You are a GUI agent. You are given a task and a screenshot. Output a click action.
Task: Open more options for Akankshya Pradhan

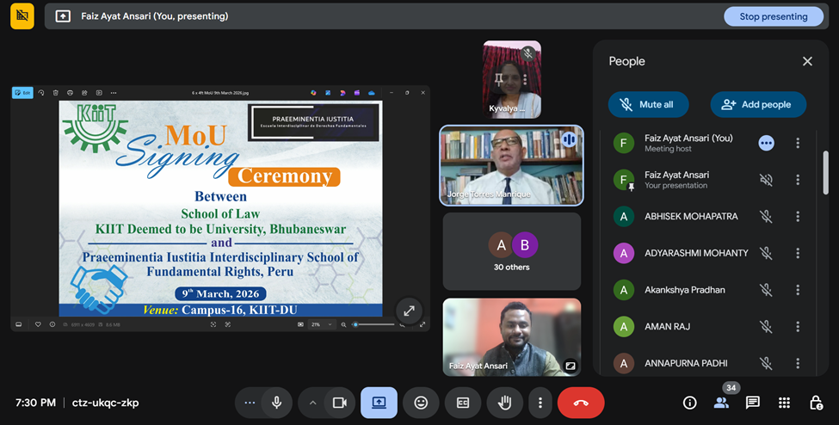point(798,290)
